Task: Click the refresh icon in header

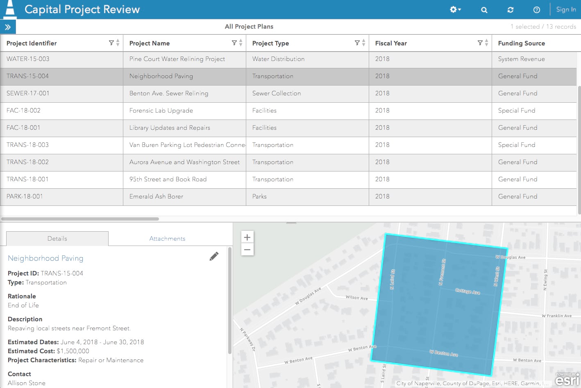Action: pyautogui.click(x=510, y=10)
